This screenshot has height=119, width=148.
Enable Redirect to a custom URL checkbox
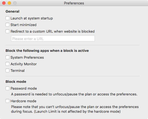click(7, 31)
